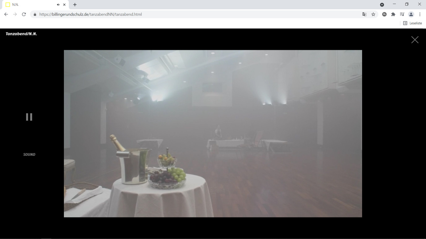Open the Extensions puzzle menu
Viewport: 426px width, 239px height.
393,14
